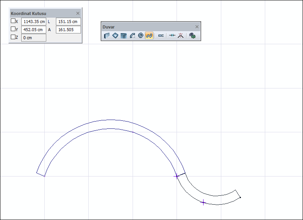Click the 3D block wall tool icon
Viewport: 303px width, 220px height.
point(124,35)
